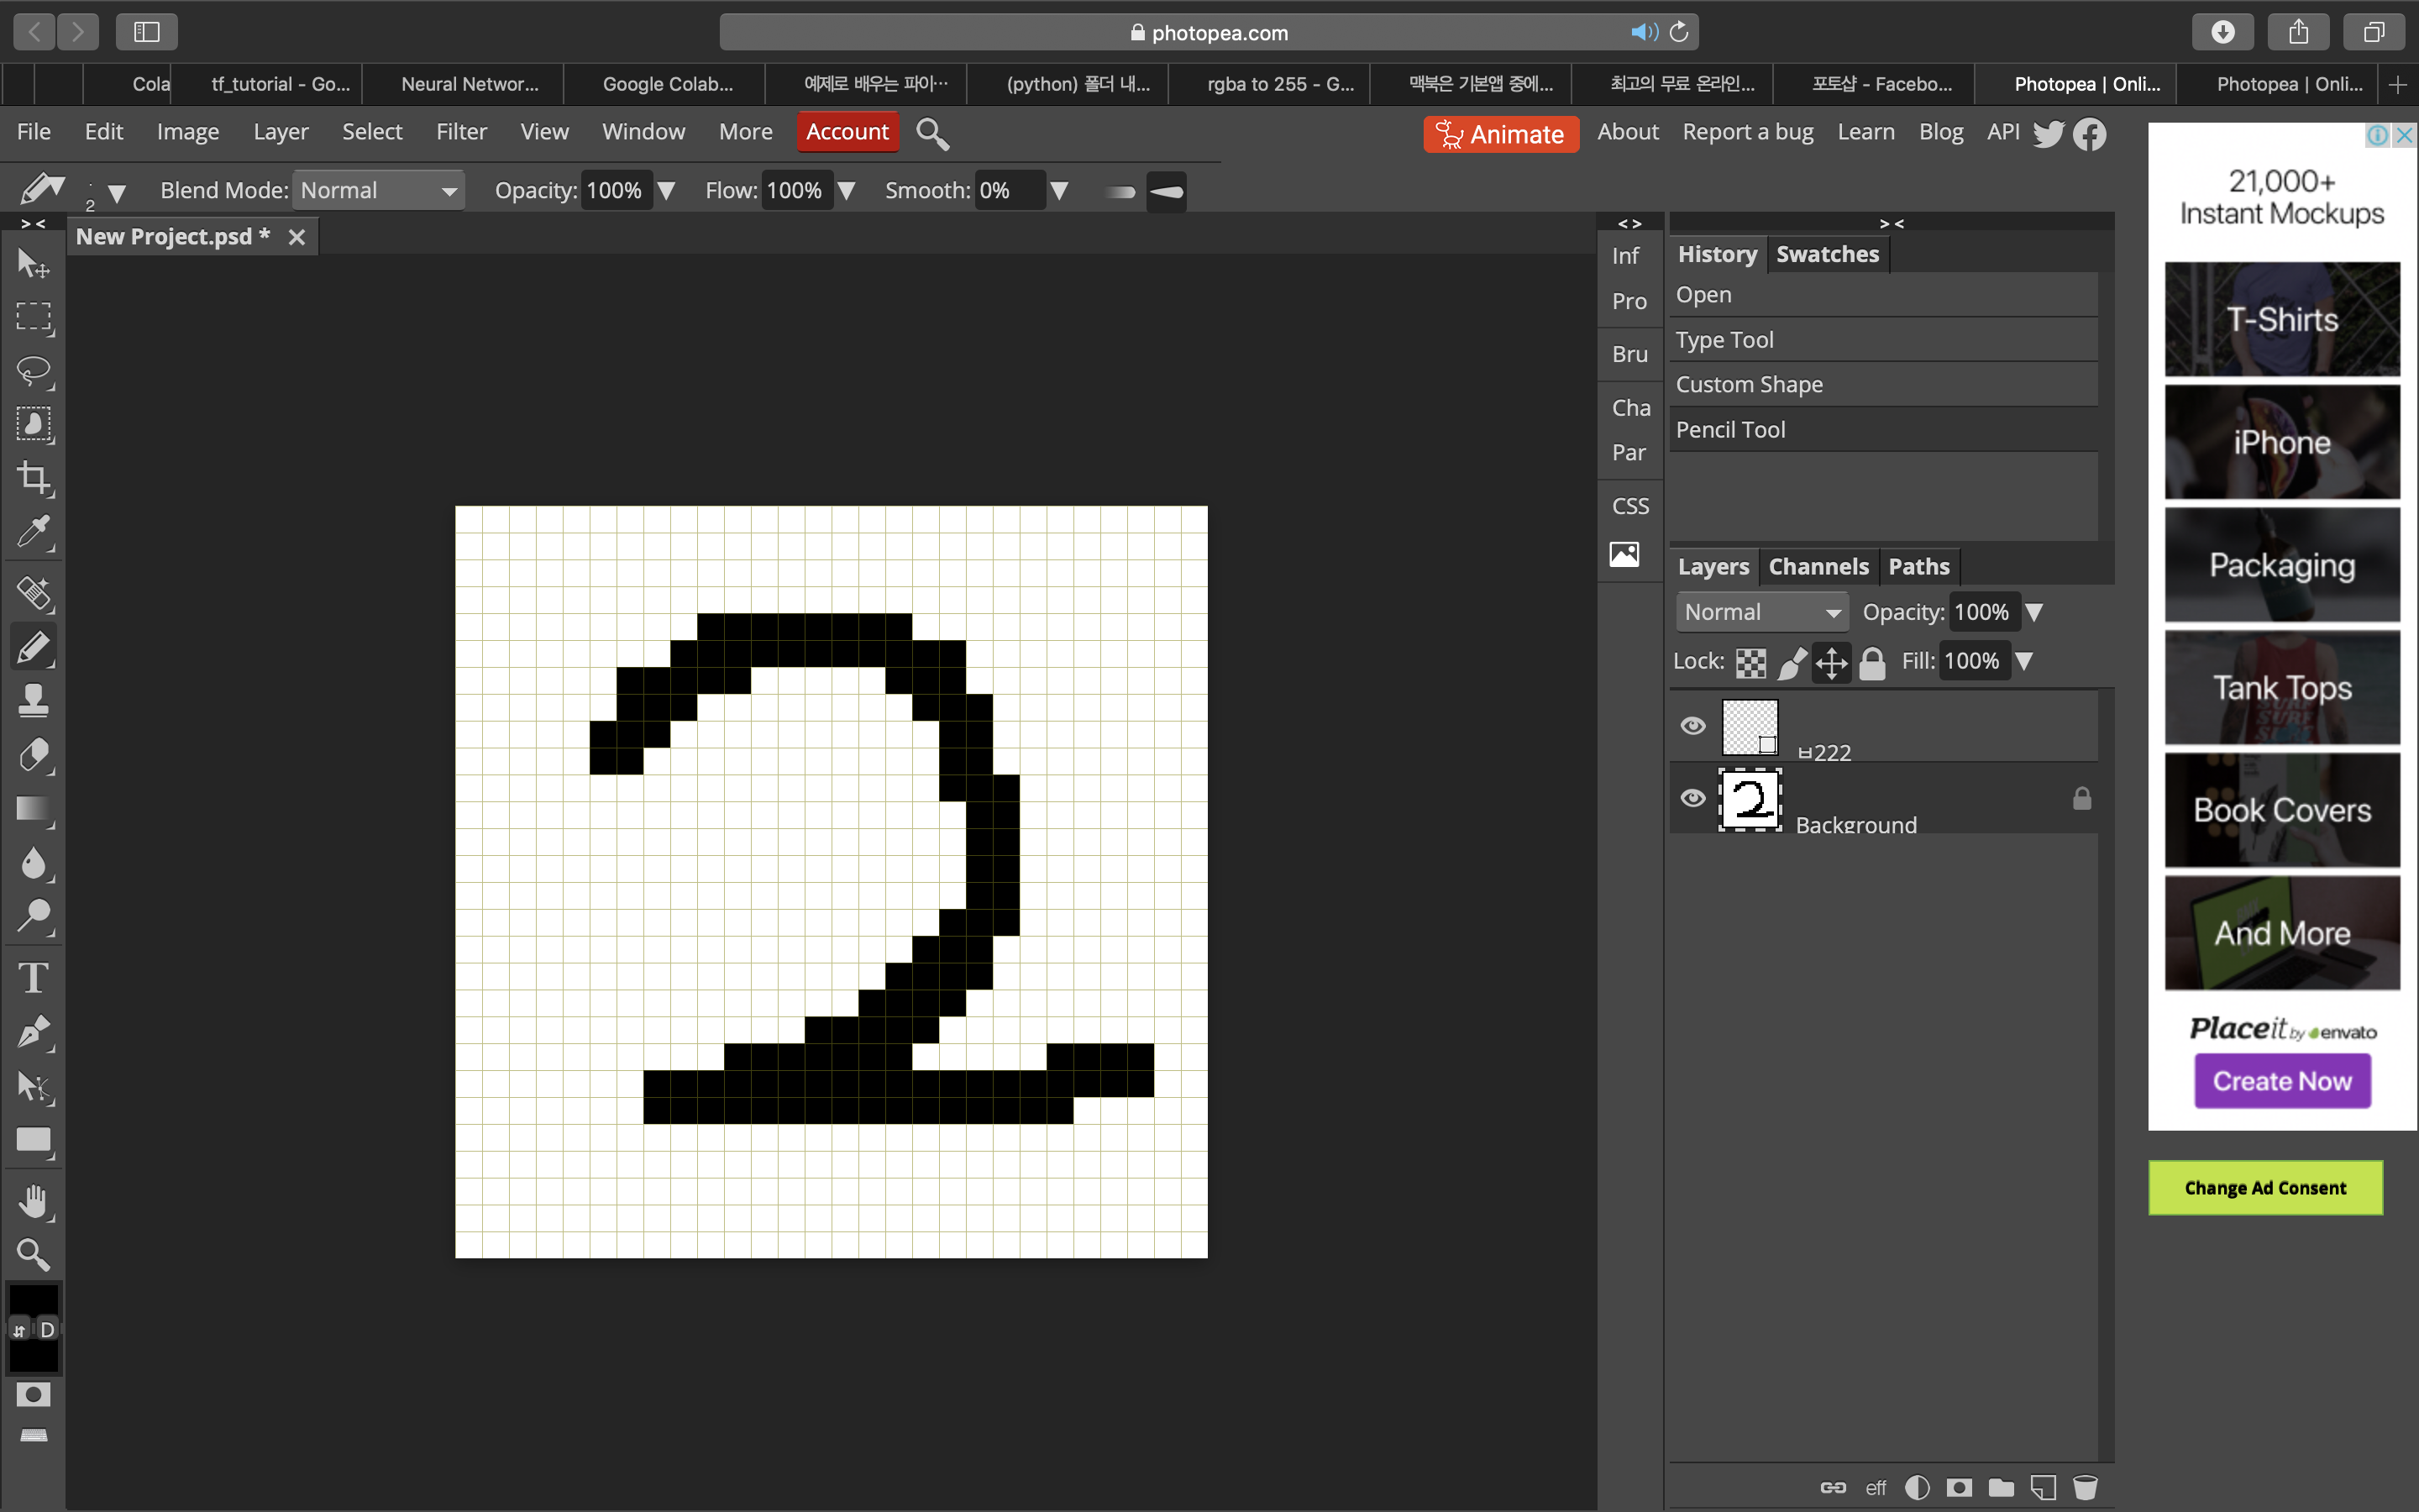2419x1512 pixels.
Task: Click the foreground color swatch
Action: (33, 1298)
